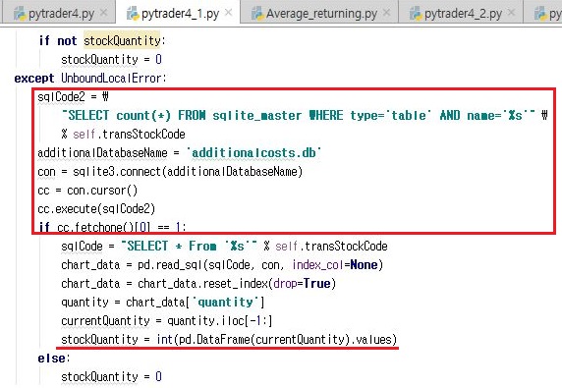The width and height of the screenshot is (562, 388).
Task: Click the pd.read_sql chart_data line
Action: [222, 265]
